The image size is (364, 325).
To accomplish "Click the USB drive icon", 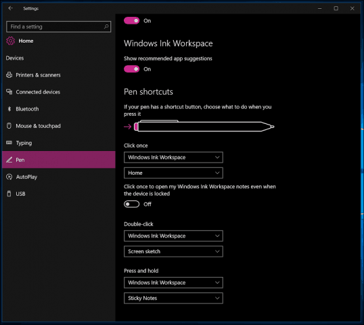I will 9,194.
